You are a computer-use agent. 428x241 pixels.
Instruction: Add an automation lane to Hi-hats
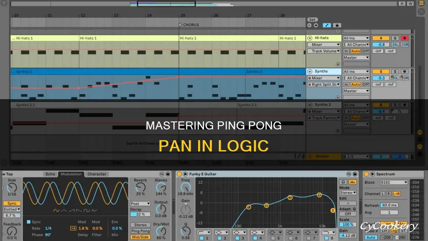338,64
